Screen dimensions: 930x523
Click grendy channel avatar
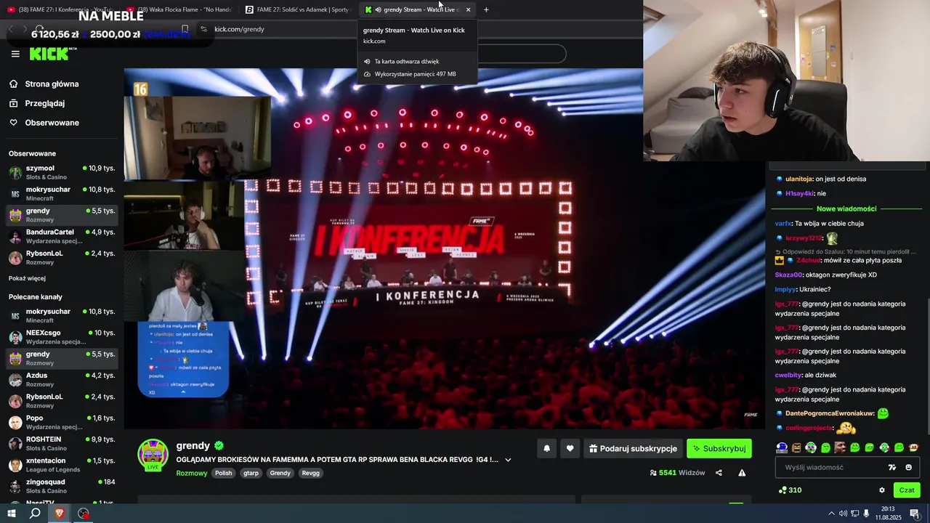[153, 454]
